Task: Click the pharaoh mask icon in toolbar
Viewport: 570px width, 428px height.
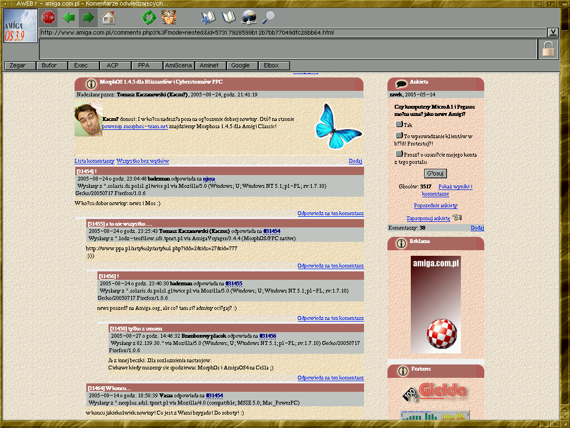Action: click(169, 17)
